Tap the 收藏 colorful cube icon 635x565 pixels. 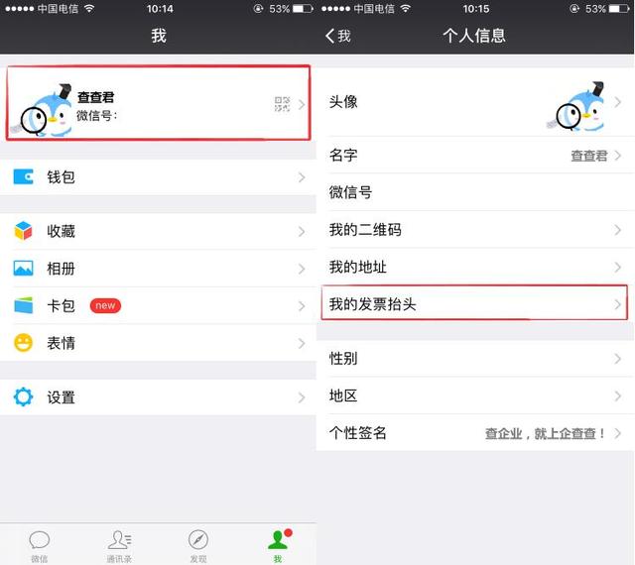tap(23, 231)
